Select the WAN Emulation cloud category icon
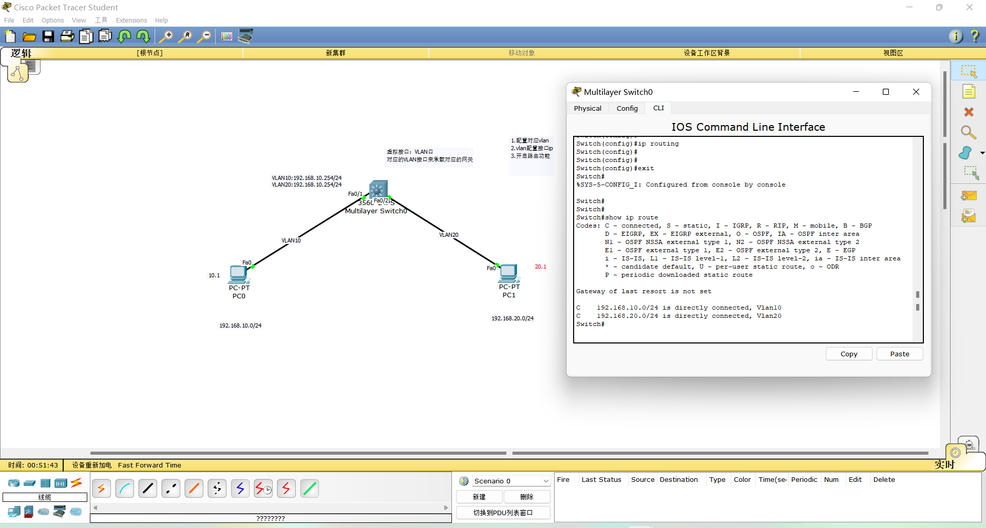Screen dimensions: 986x528 tap(44, 511)
